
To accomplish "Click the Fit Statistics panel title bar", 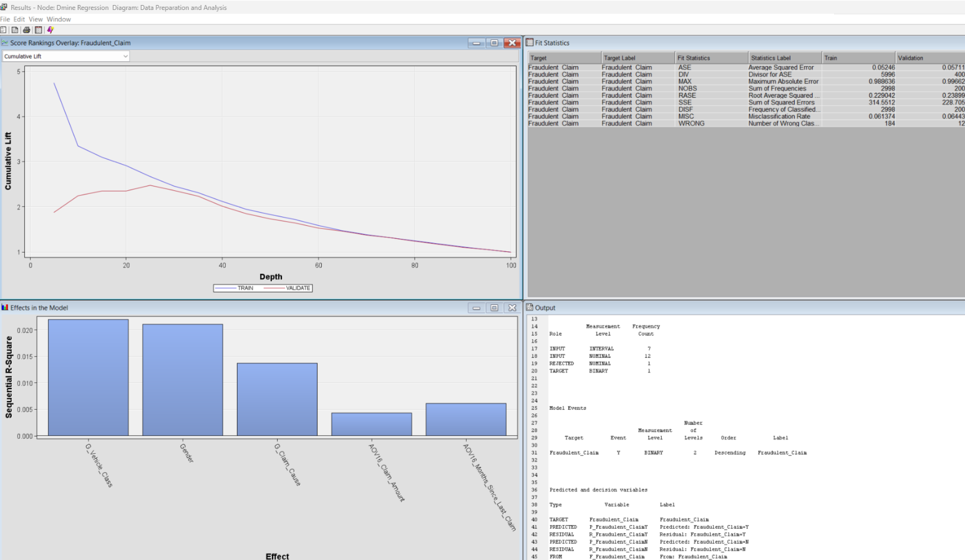I will (x=745, y=43).
